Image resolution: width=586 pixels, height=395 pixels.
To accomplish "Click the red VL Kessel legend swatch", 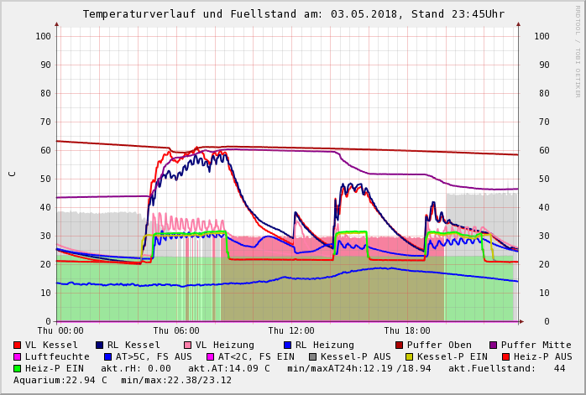I will (x=18, y=345).
